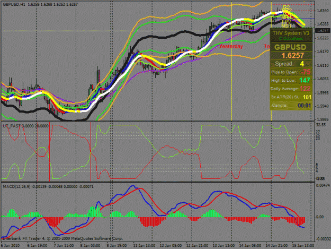Click the 1.6170 price axis label

click(x=323, y=51)
